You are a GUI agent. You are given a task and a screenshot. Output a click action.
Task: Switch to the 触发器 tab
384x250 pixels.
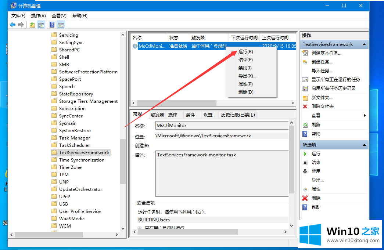pos(157,115)
